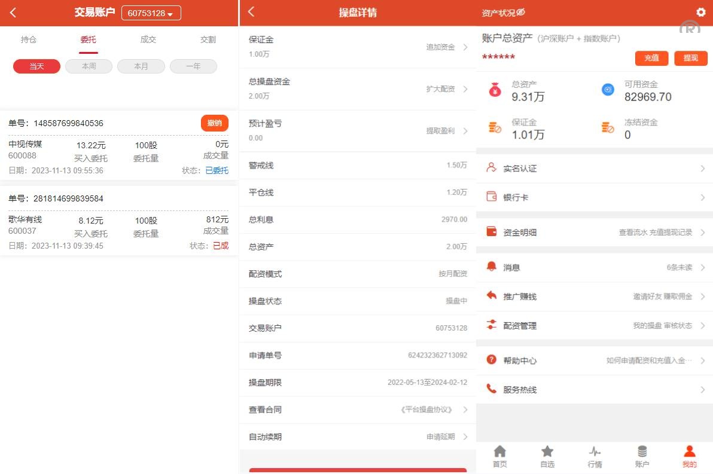The image size is (713, 474).
Task: Switch to 成交 tab
Action: point(148,39)
